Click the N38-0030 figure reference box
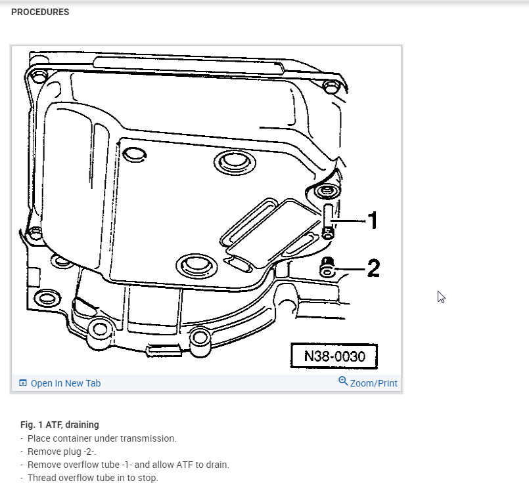The image size is (529, 504). [x=334, y=356]
